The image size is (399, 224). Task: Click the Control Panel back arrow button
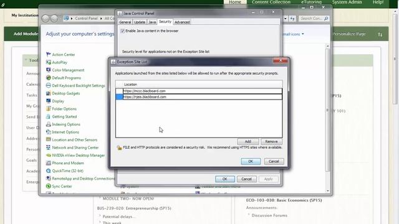coord(46,18)
